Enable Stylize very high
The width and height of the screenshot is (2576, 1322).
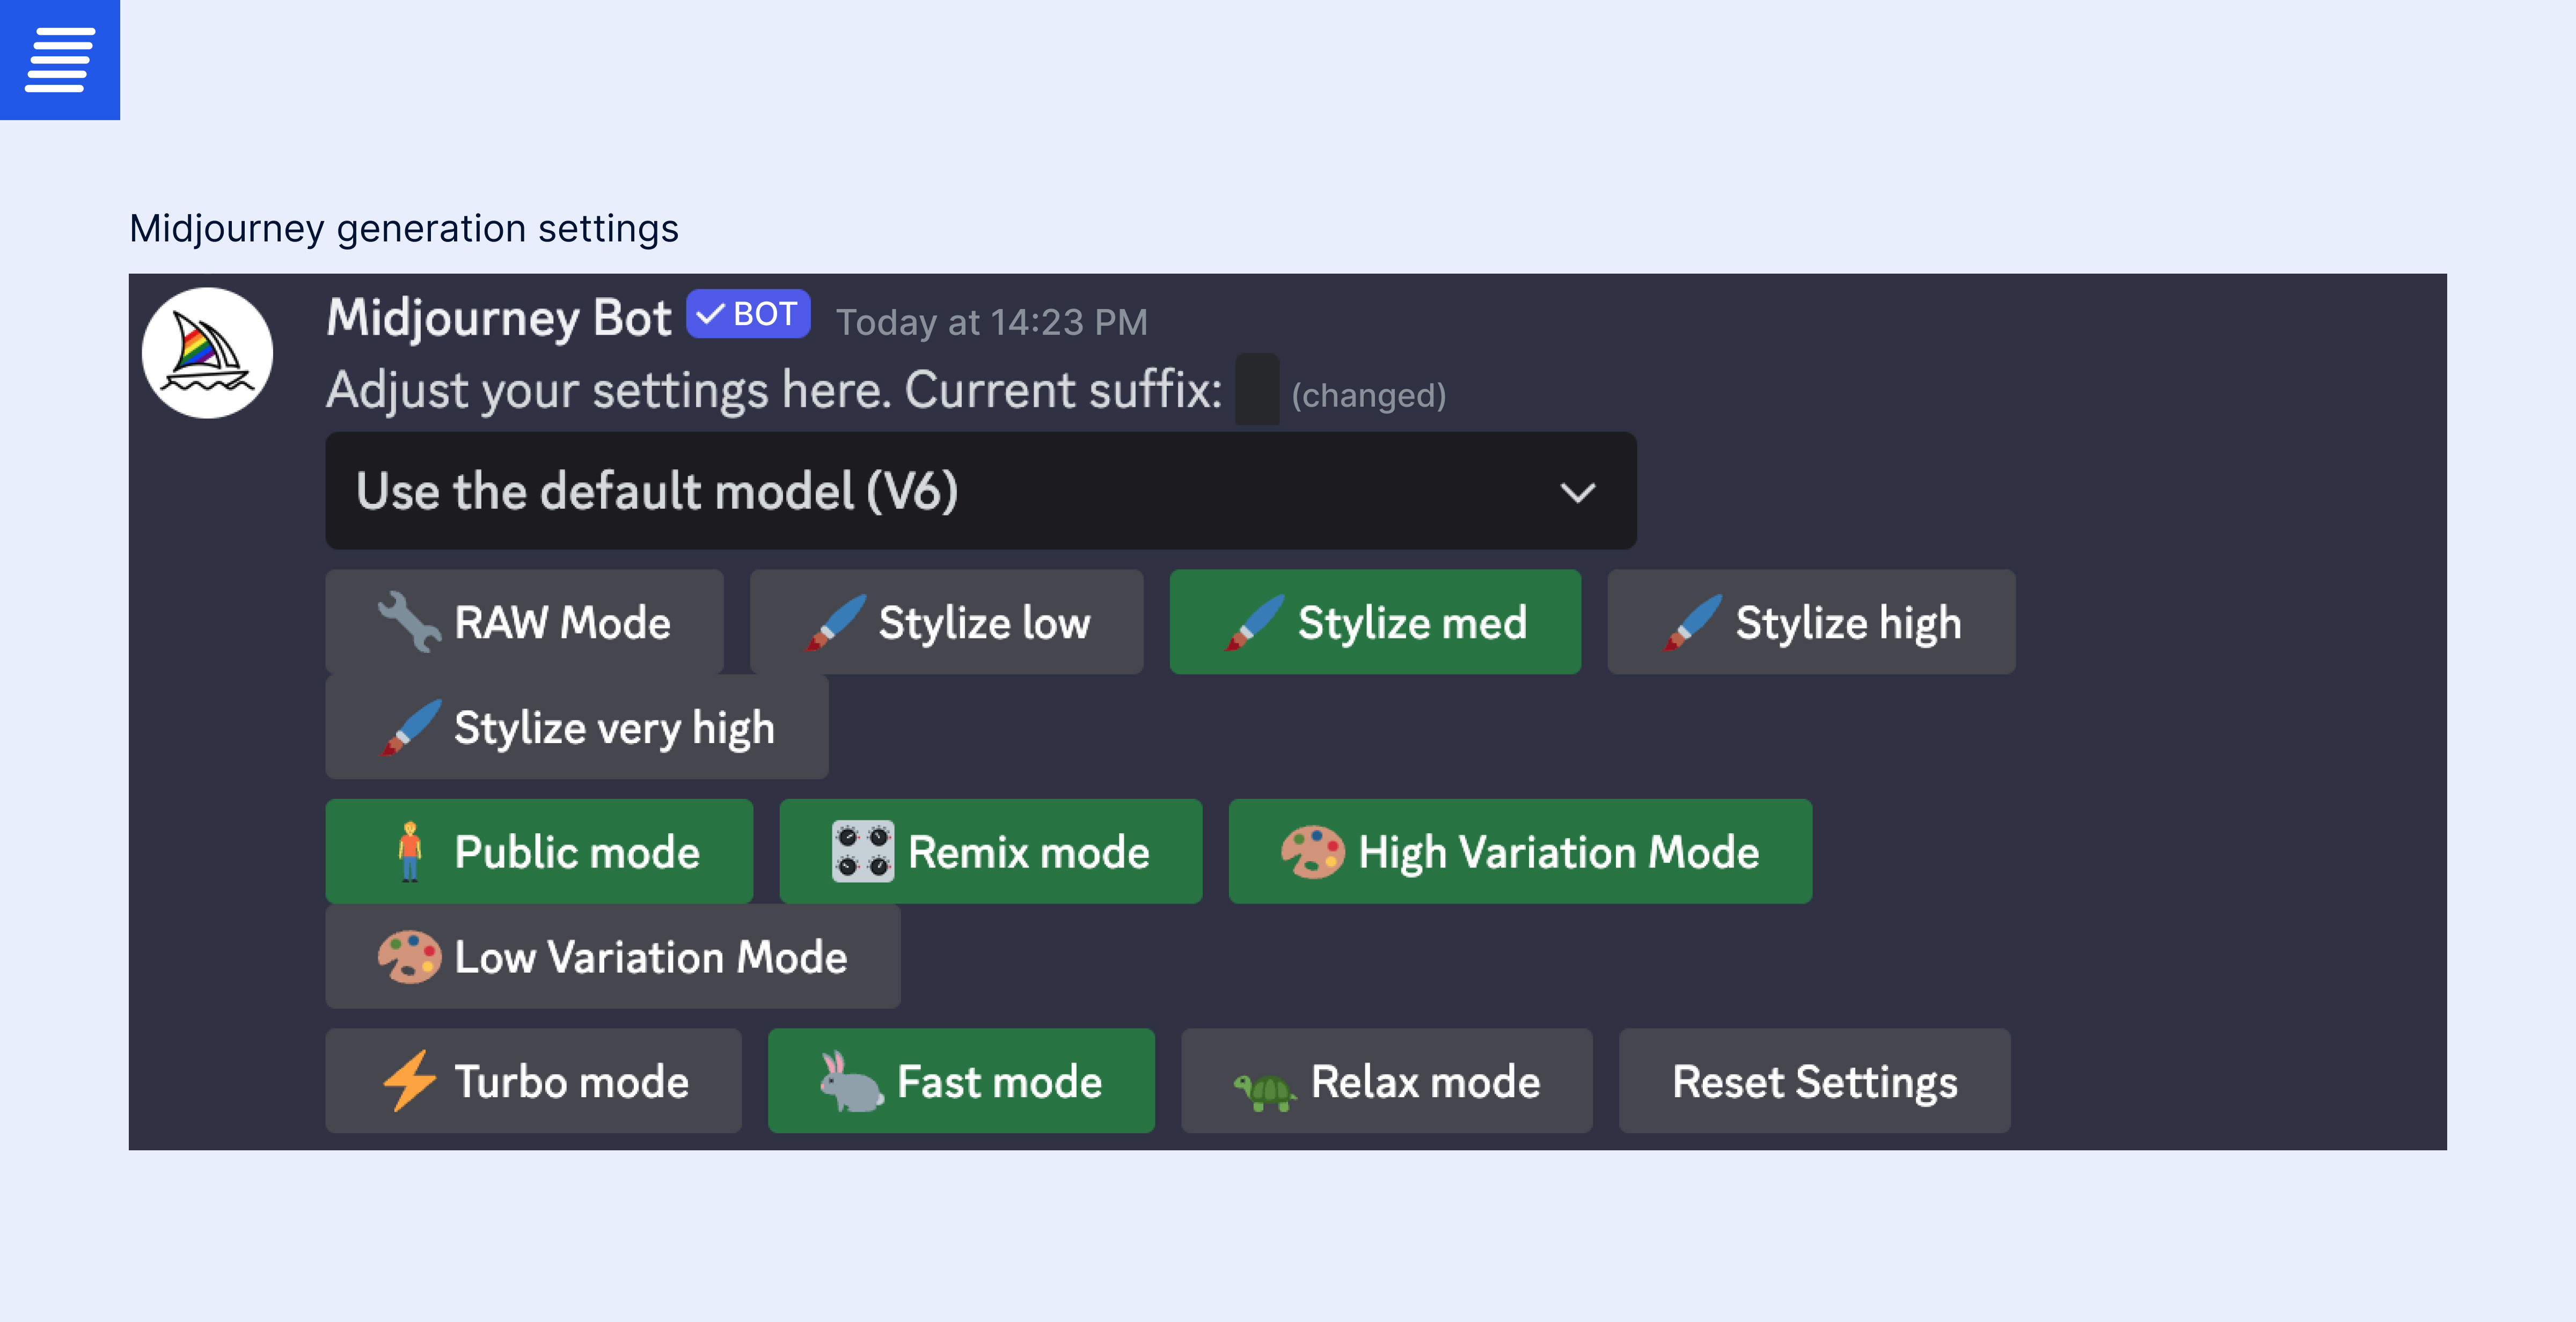[576, 727]
